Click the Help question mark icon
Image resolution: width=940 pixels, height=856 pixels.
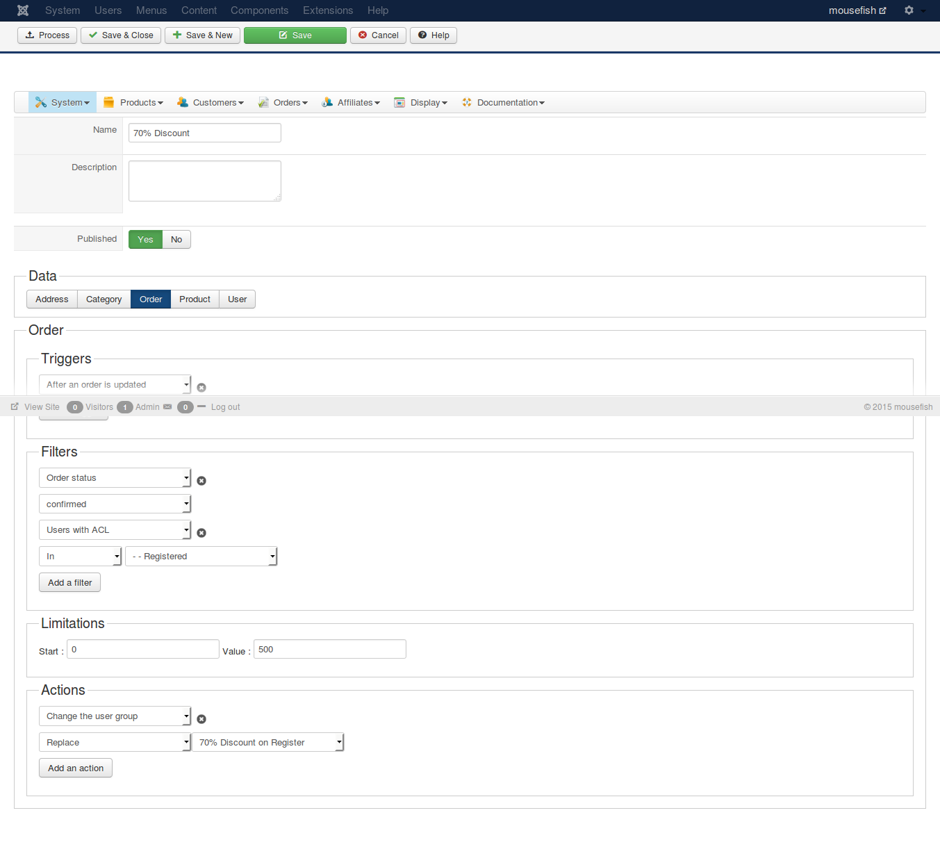422,35
